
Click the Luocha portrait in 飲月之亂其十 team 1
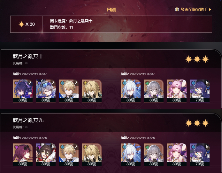point(92,91)
